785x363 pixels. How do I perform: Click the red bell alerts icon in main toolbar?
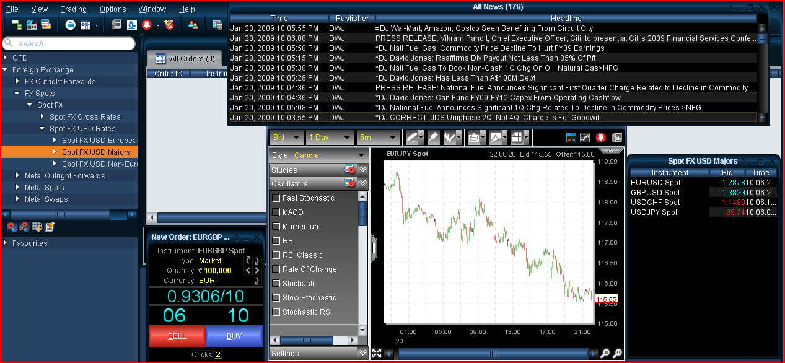coord(147,25)
